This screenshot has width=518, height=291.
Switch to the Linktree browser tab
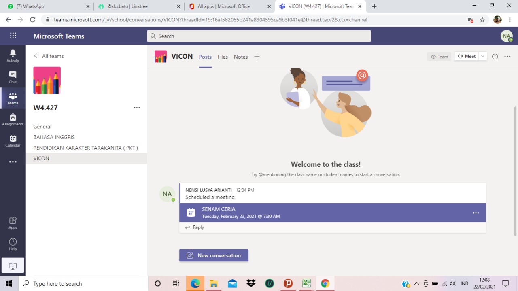coord(139,6)
